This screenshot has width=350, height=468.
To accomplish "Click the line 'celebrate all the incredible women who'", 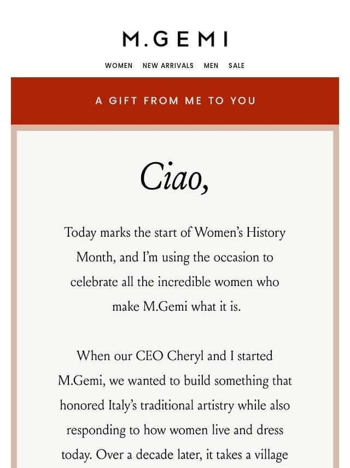I will (x=174, y=282).
